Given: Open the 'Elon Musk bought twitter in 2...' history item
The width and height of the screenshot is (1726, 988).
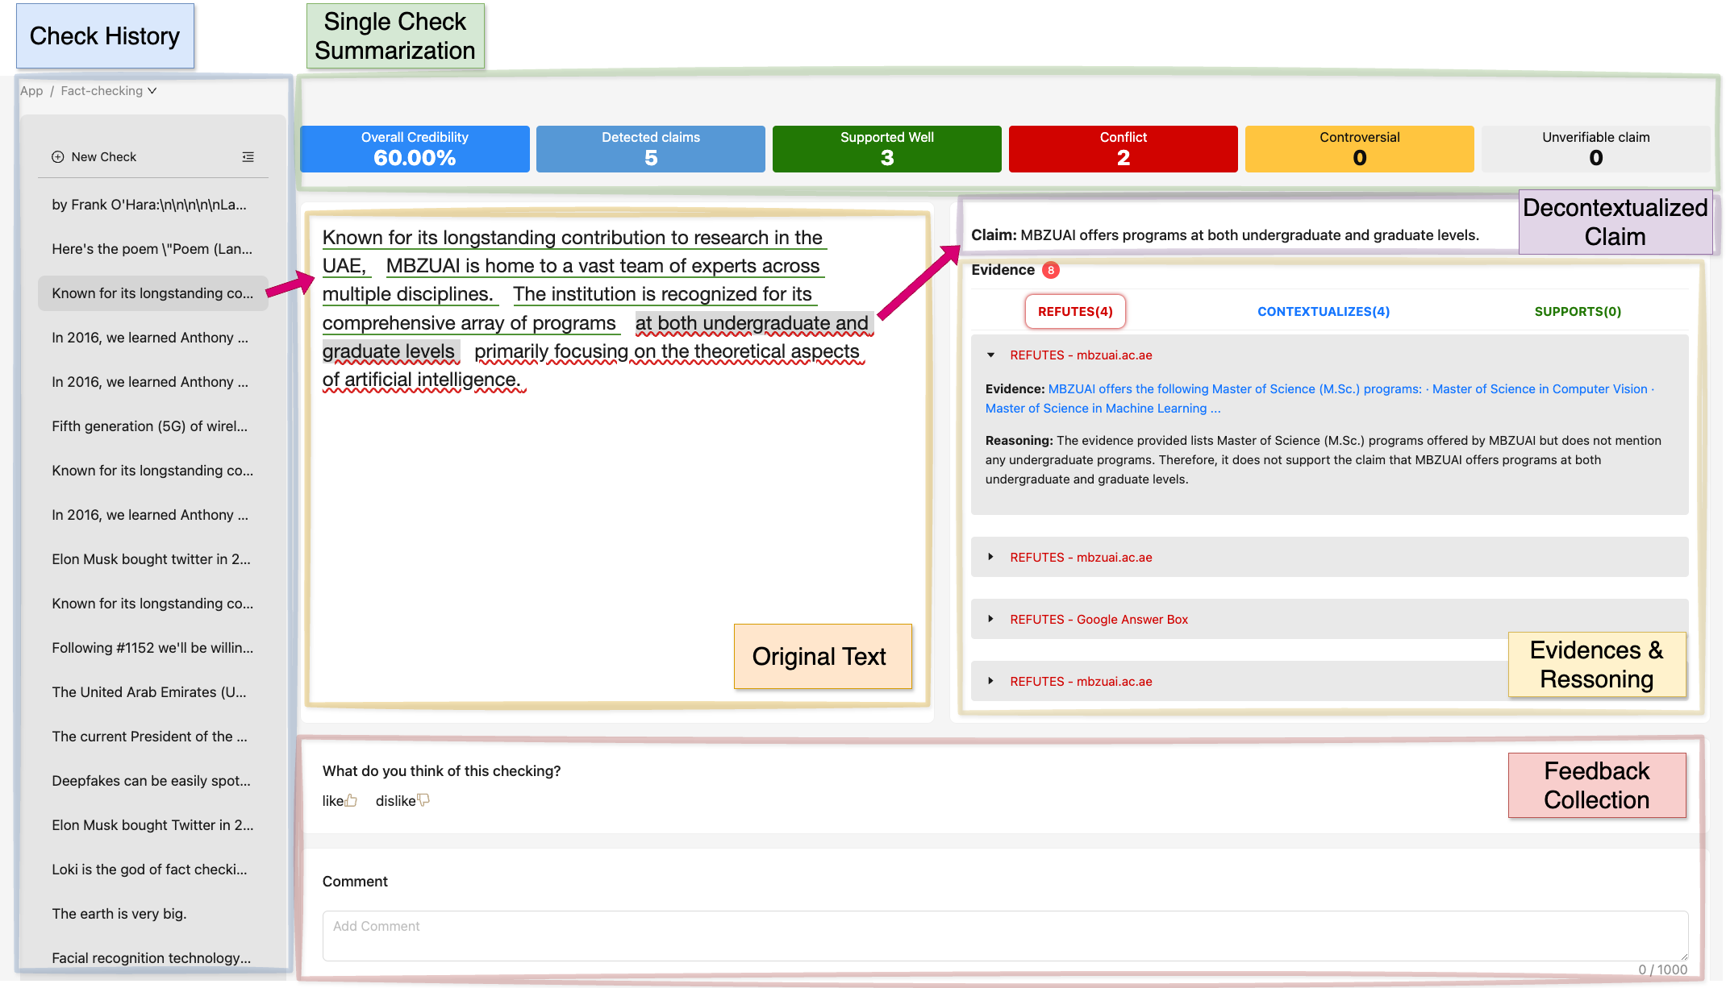Looking at the screenshot, I should [151, 559].
